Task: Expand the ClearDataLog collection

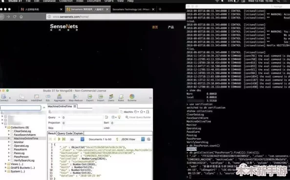Action: 9,131
